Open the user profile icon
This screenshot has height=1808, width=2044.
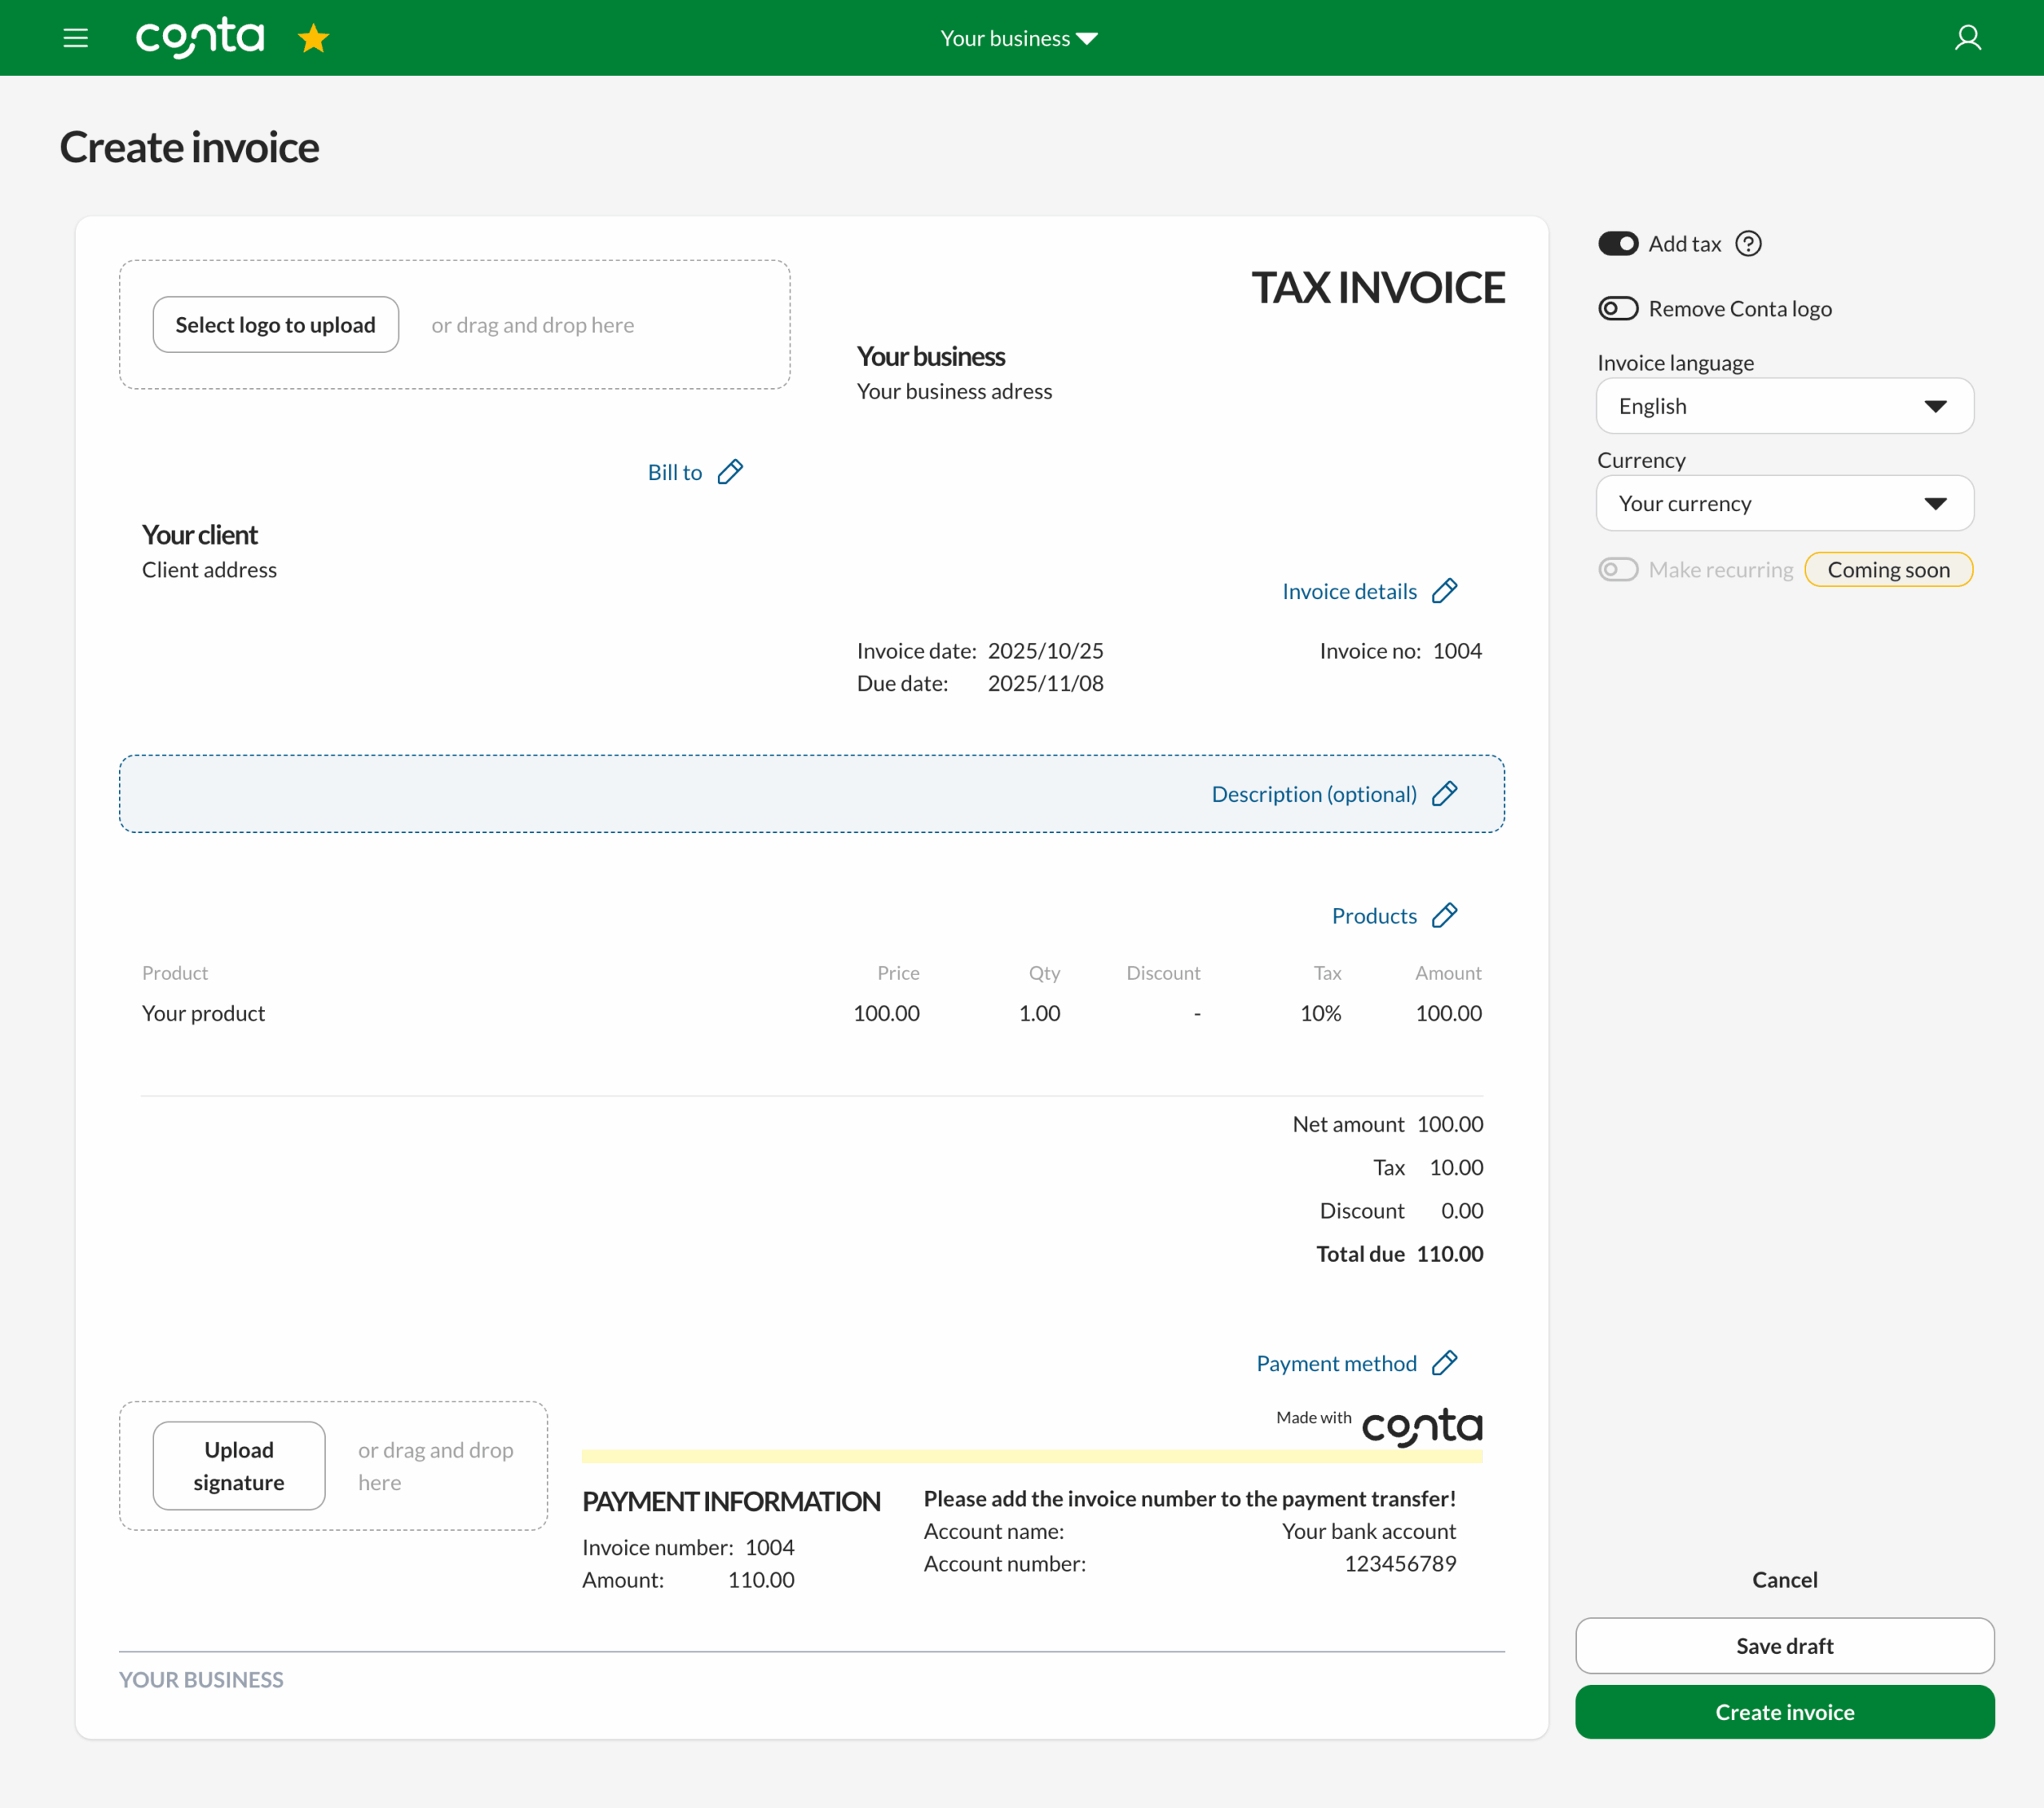(1968, 37)
